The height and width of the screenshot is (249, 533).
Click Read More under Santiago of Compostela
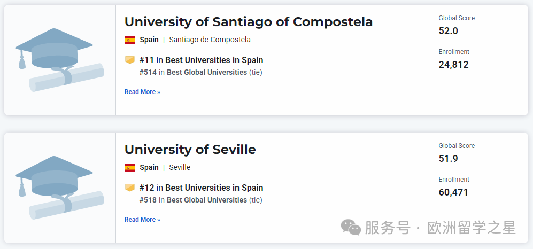point(142,92)
